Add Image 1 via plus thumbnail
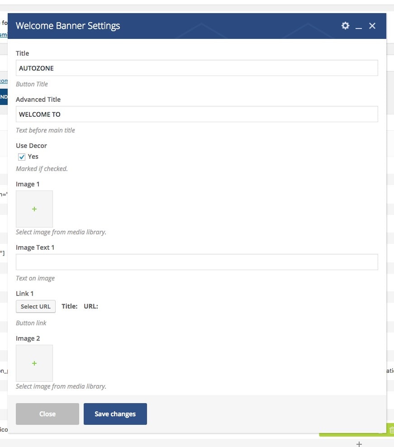The image size is (394, 447). [34, 209]
